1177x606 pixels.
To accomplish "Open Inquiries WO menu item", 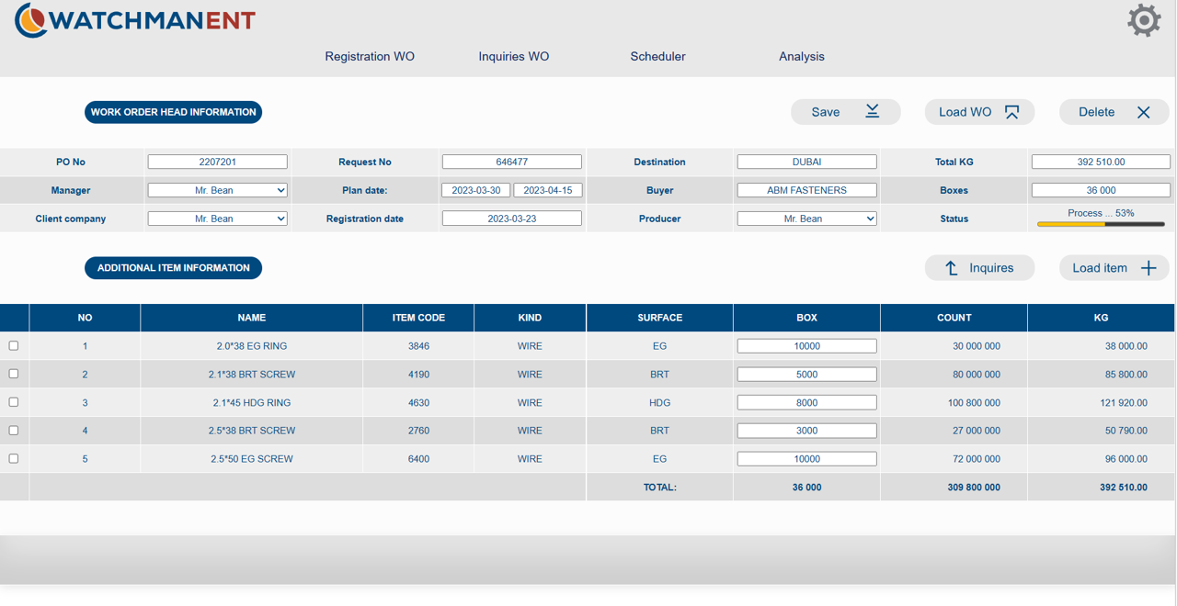I will click(x=514, y=56).
